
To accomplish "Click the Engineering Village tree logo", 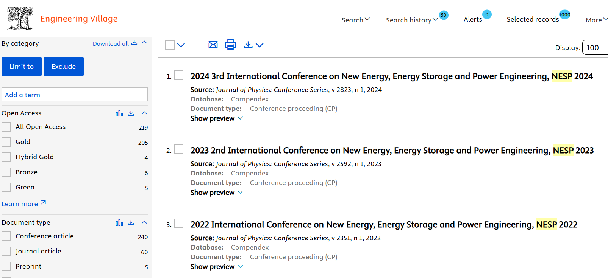I will point(20,18).
